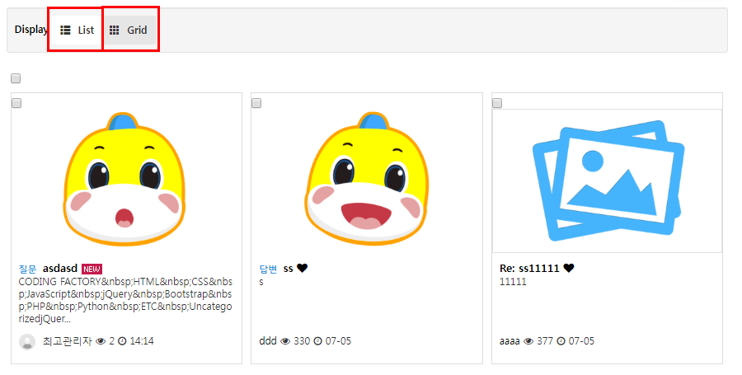Open author 최고관리자 profile

tap(68, 341)
